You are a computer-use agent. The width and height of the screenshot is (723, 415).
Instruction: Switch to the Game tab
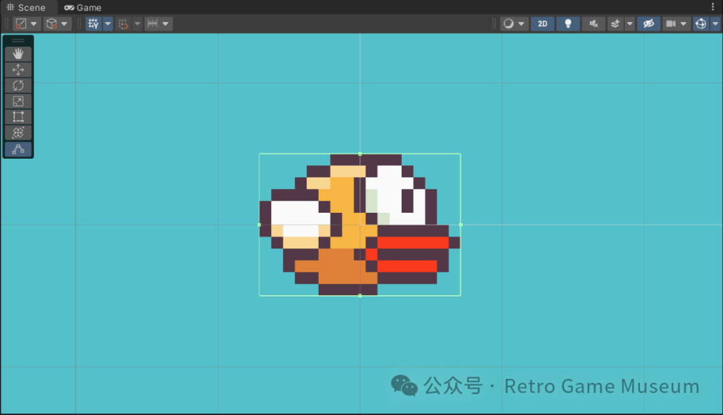83,7
